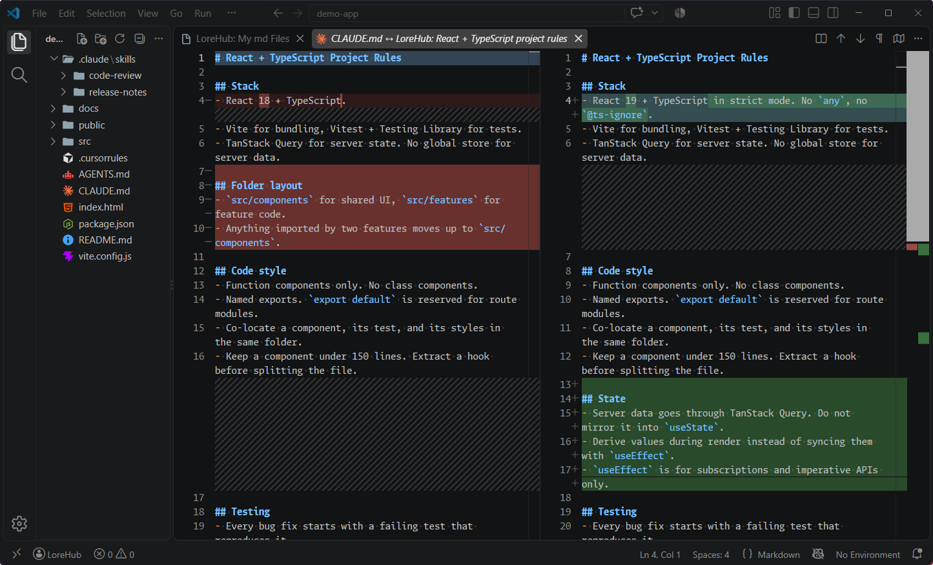933x565 pixels.
Task: Click the Ln 4, Col 1 cursor position
Action: coord(660,554)
